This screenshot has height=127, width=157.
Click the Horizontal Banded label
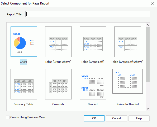[x=127, y=104]
